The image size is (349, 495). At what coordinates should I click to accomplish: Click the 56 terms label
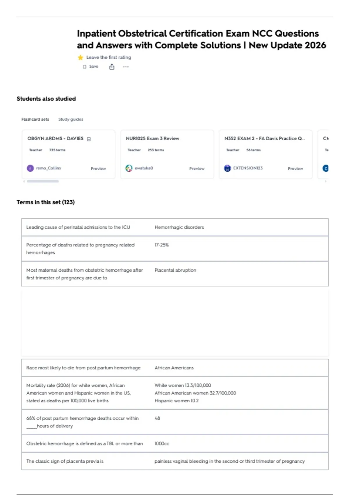(x=254, y=150)
